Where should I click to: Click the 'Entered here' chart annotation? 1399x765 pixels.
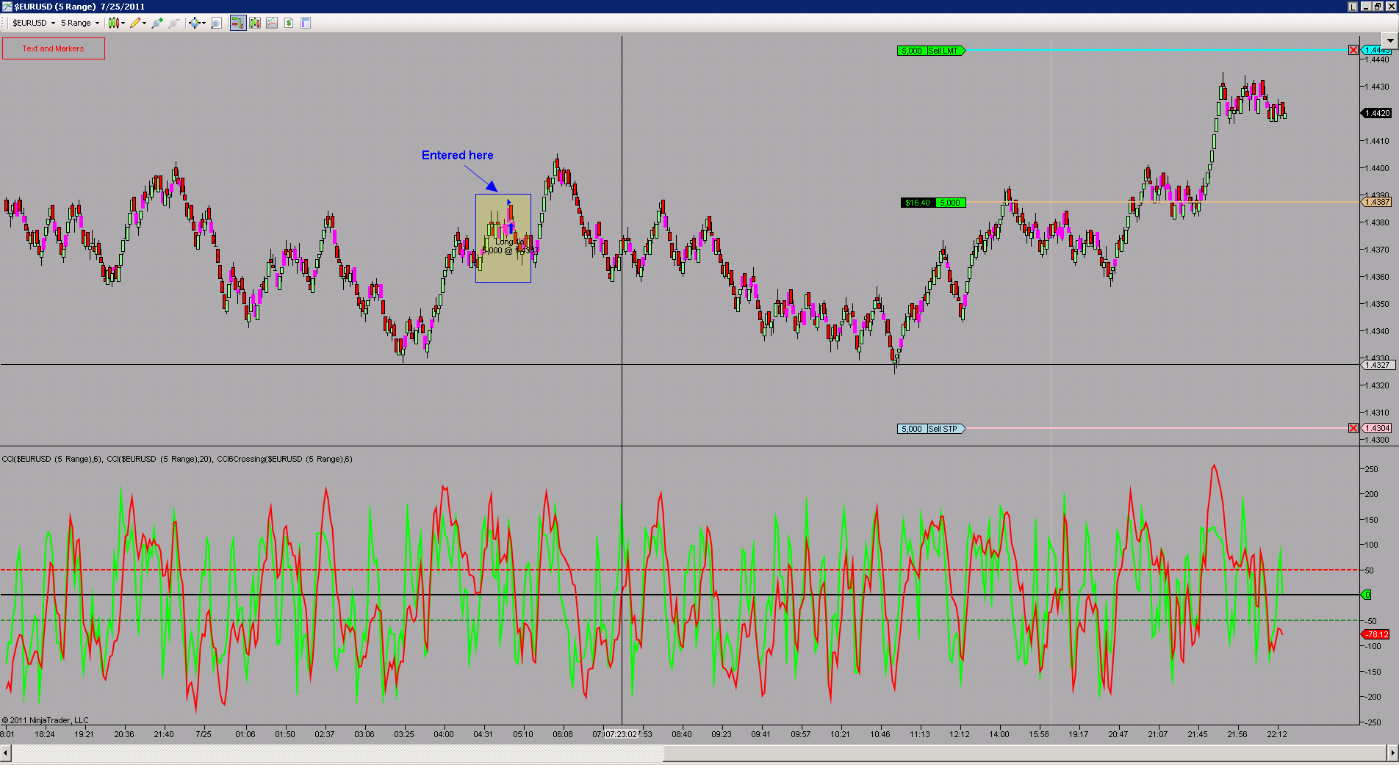(x=457, y=155)
